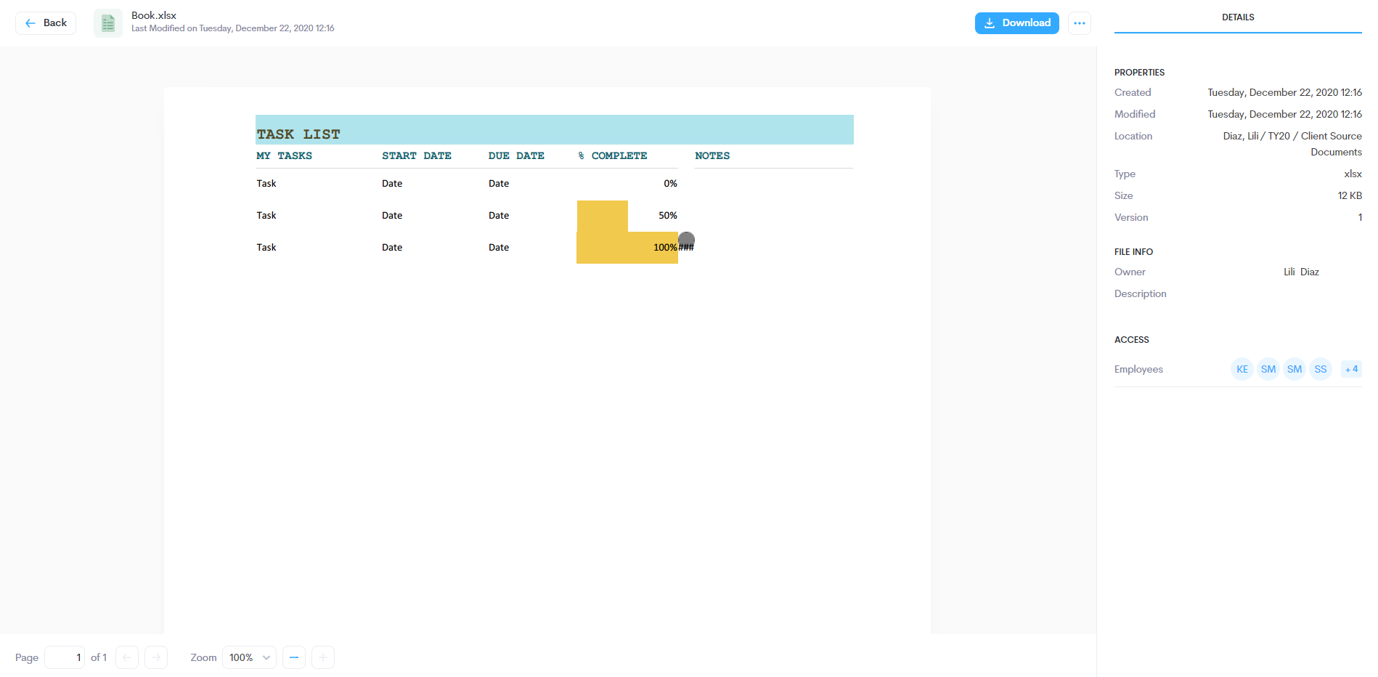
Task: Download the Book.xlsx file
Action: coord(1016,23)
